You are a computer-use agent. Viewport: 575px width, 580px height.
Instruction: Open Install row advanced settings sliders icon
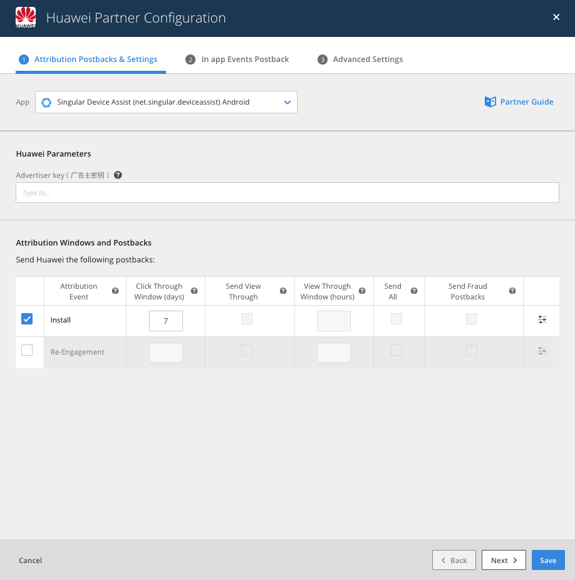tap(542, 319)
